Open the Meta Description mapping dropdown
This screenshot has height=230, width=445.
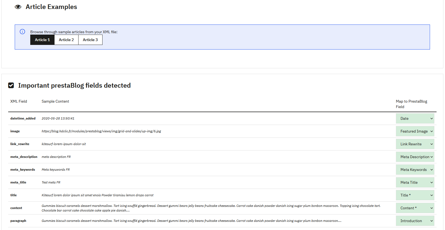click(415, 157)
